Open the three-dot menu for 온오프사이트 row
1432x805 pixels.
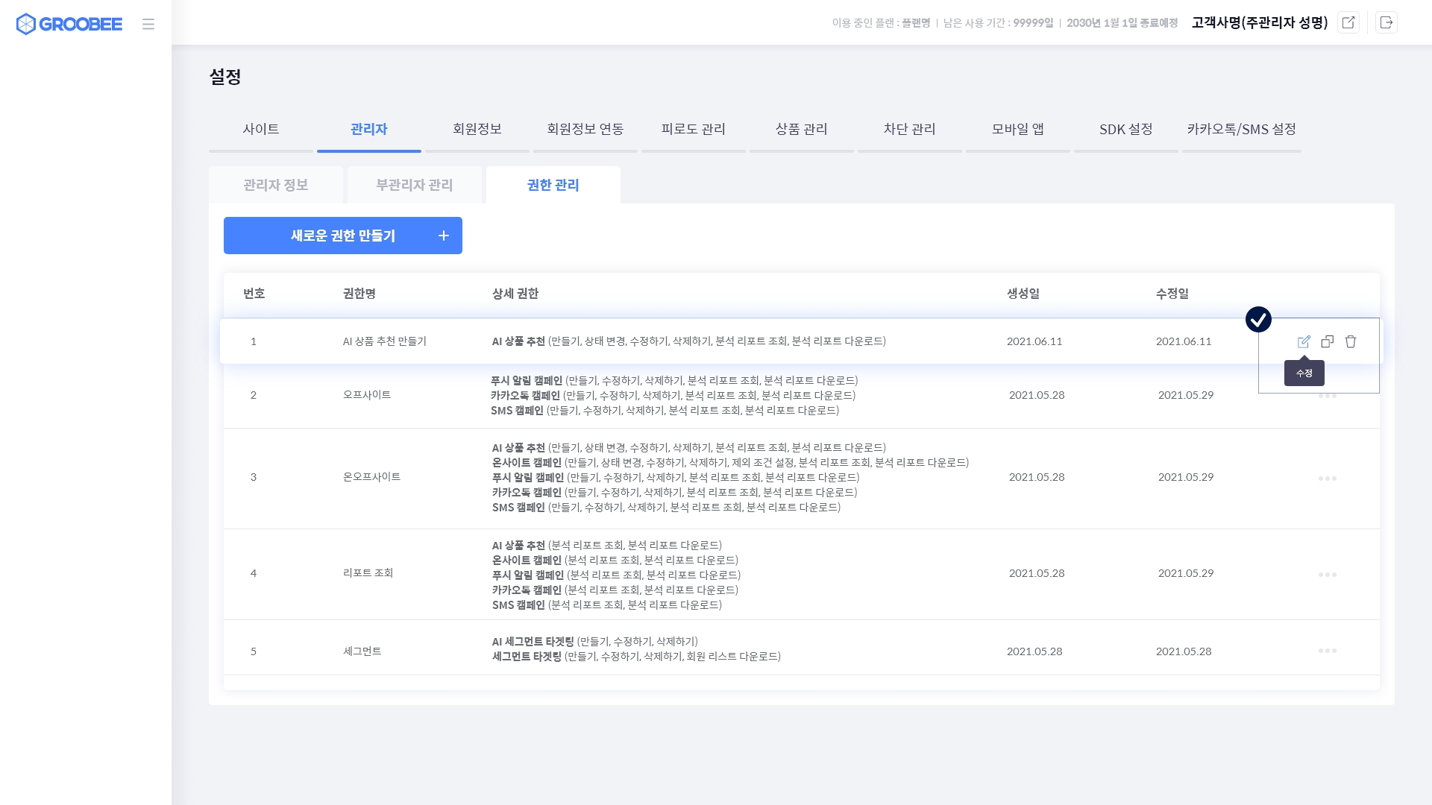[1328, 478]
